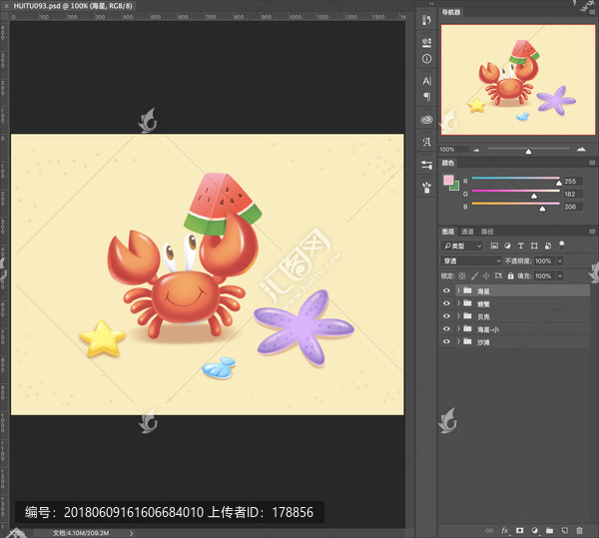Open the History panel icon
Viewport: 599px width, 538px height.
click(x=426, y=20)
